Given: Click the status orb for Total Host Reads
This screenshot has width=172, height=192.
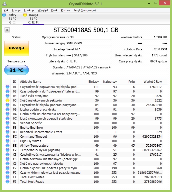Looking at the screenshot, I should (7, 181).
